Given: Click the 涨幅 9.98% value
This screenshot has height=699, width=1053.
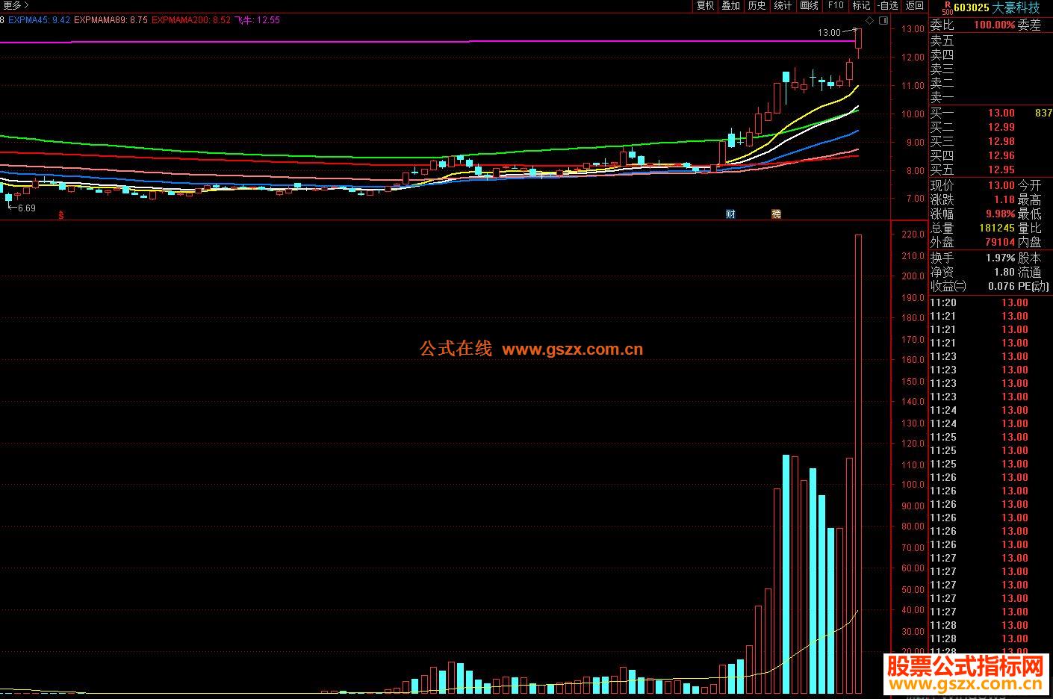Looking at the screenshot, I should [x=999, y=214].
